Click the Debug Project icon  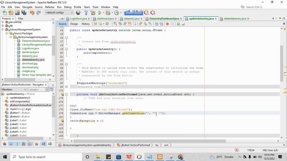coord(108,13)
